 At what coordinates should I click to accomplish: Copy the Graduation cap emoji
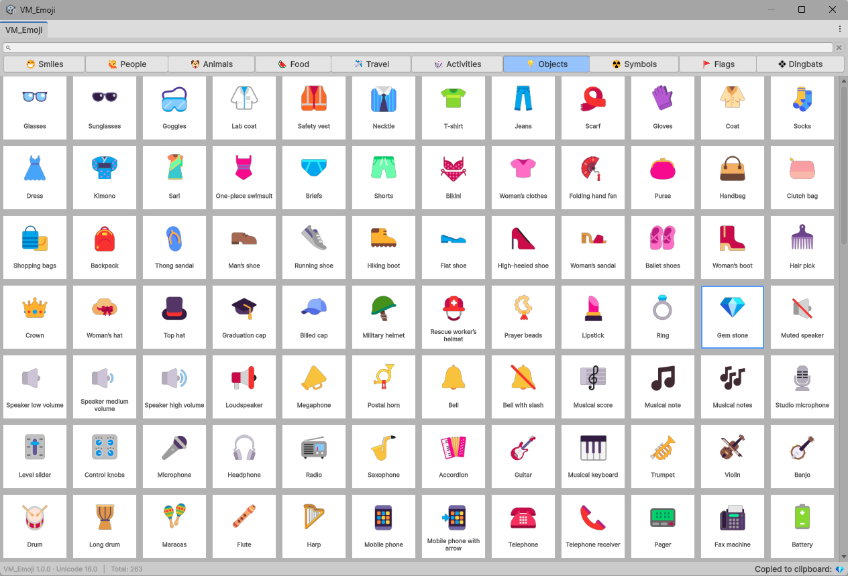click(x=244, y=317)
